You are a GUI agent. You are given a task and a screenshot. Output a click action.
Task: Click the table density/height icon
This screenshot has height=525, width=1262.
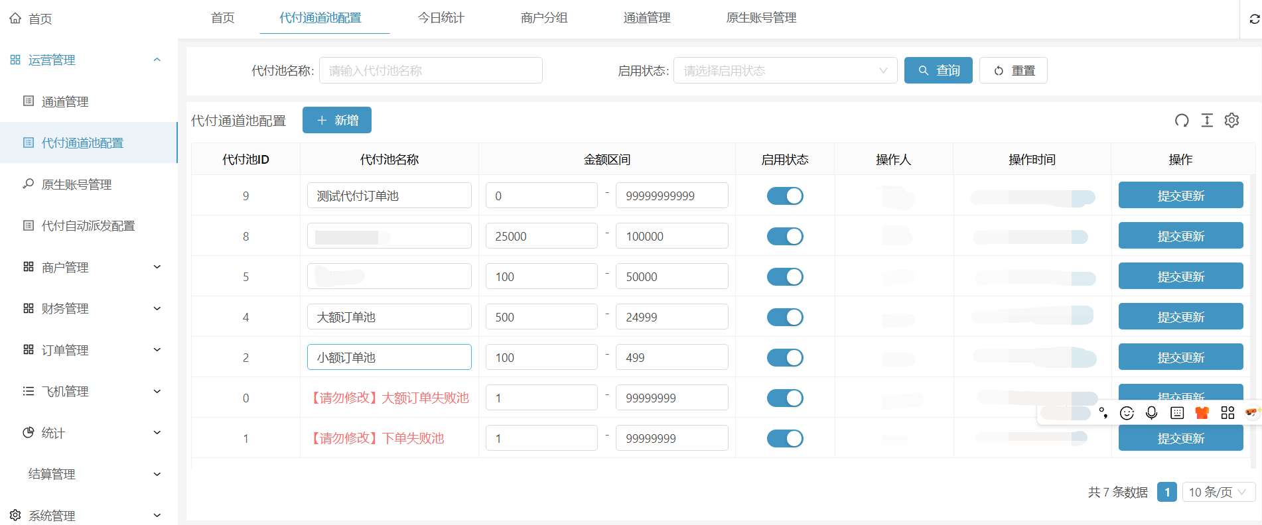[1207, 120]
